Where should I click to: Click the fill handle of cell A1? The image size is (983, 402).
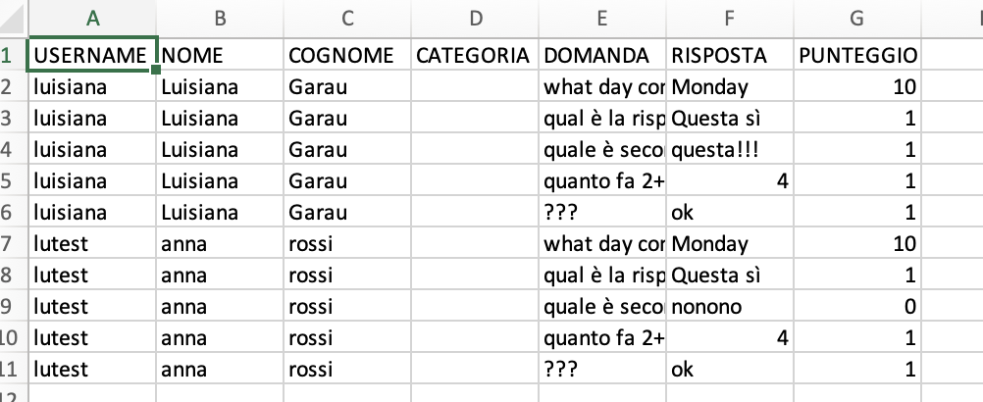pyautogui.click(x=156, y=70)
